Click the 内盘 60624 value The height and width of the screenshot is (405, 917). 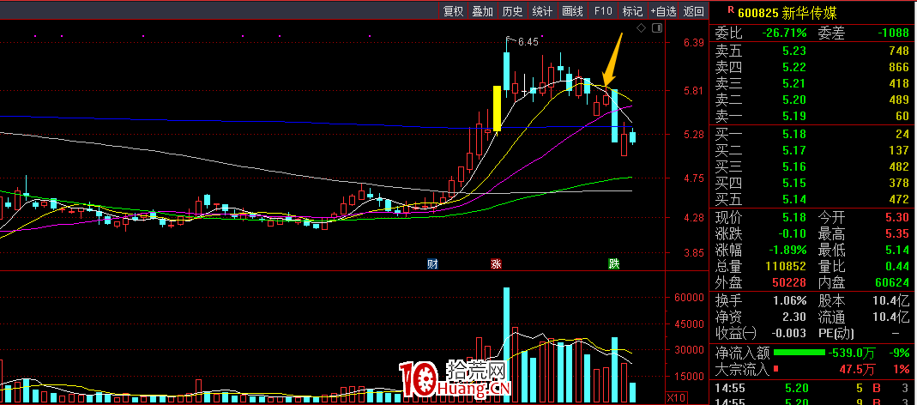click(x=892, y=282)
